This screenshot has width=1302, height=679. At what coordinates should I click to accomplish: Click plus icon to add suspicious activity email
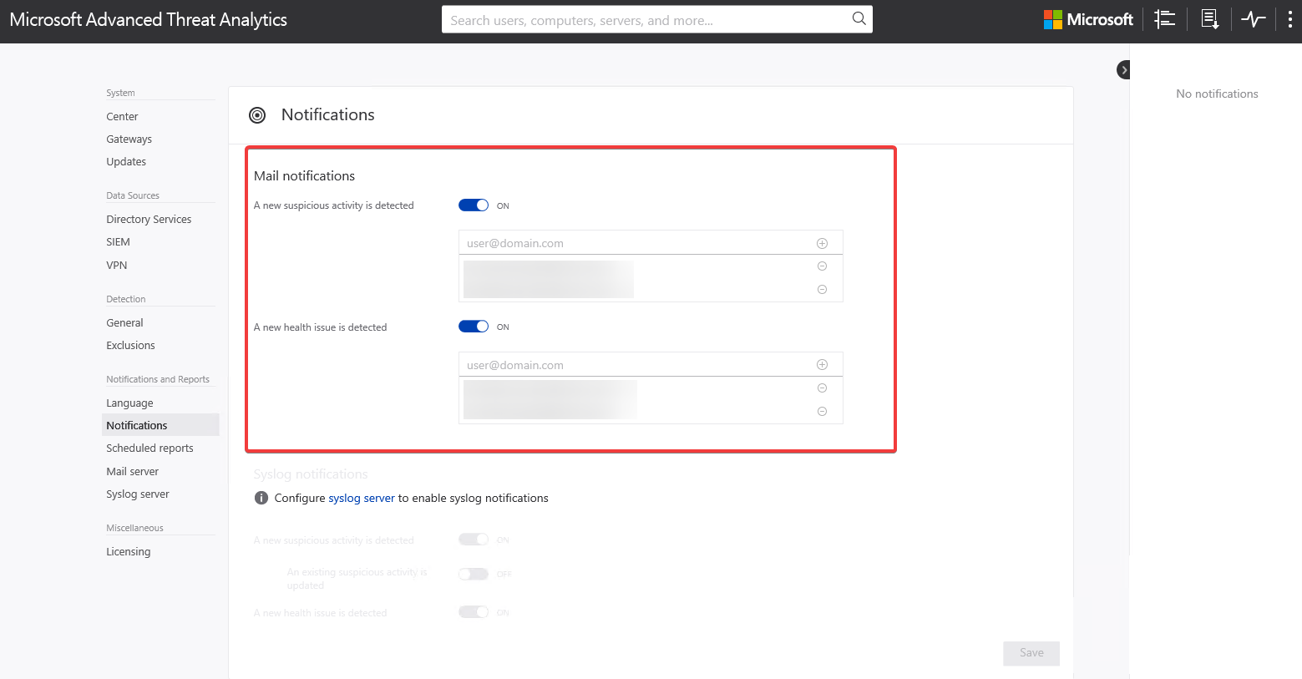[822, 243]
